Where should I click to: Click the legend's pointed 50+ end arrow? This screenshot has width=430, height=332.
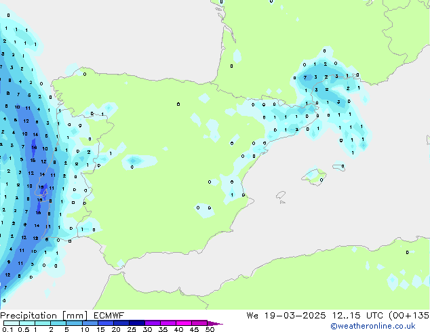point(215,323)
